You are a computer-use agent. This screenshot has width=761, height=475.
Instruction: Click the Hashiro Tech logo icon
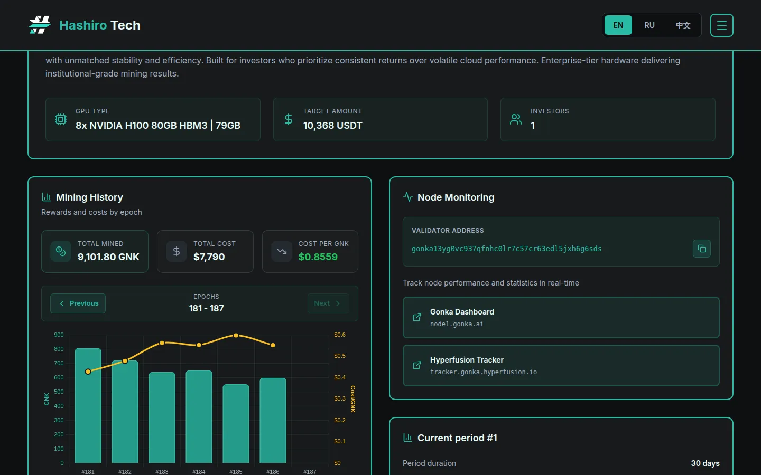40,25
